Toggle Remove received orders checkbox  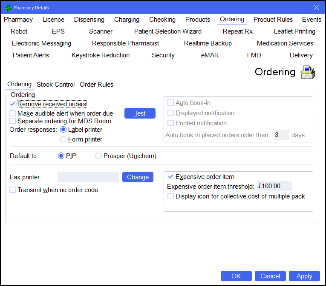[12, 104]
